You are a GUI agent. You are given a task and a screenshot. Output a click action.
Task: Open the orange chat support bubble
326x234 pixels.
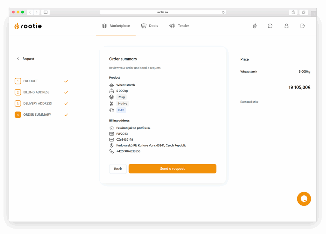coord(304,199)
